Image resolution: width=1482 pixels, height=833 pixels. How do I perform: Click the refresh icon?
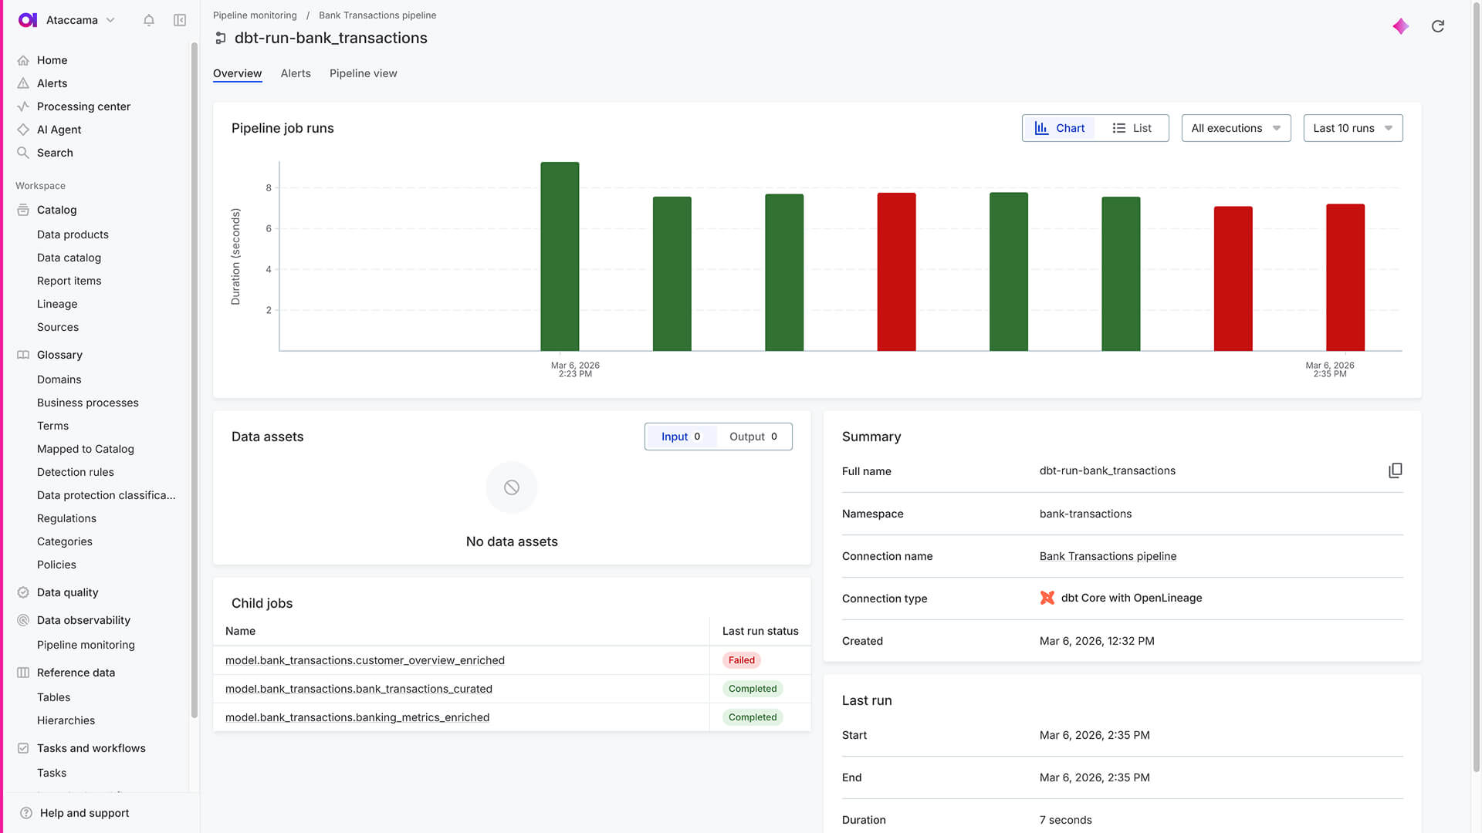(1438, 26)
